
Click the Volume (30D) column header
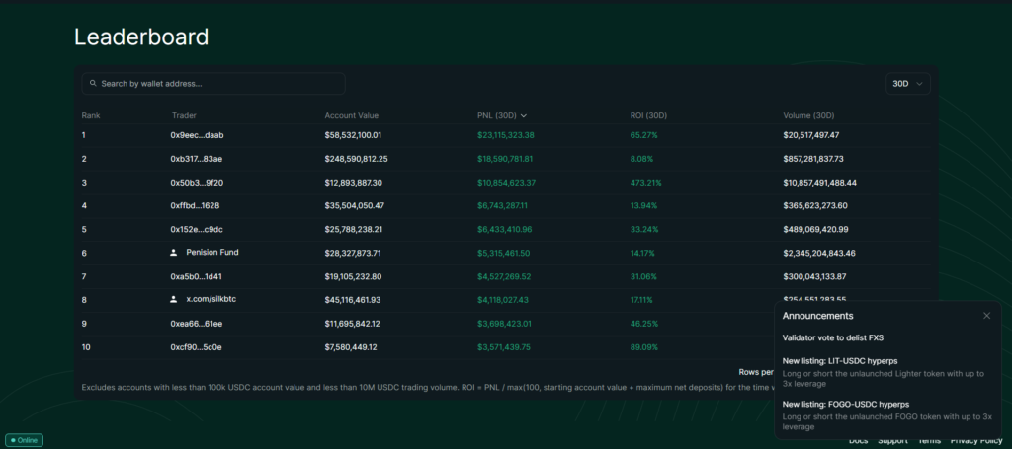(x=808, y=115)
